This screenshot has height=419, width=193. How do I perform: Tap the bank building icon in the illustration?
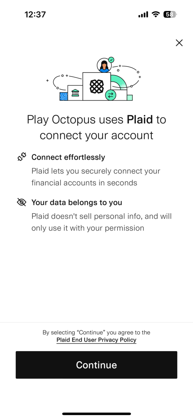pos(75,93)
